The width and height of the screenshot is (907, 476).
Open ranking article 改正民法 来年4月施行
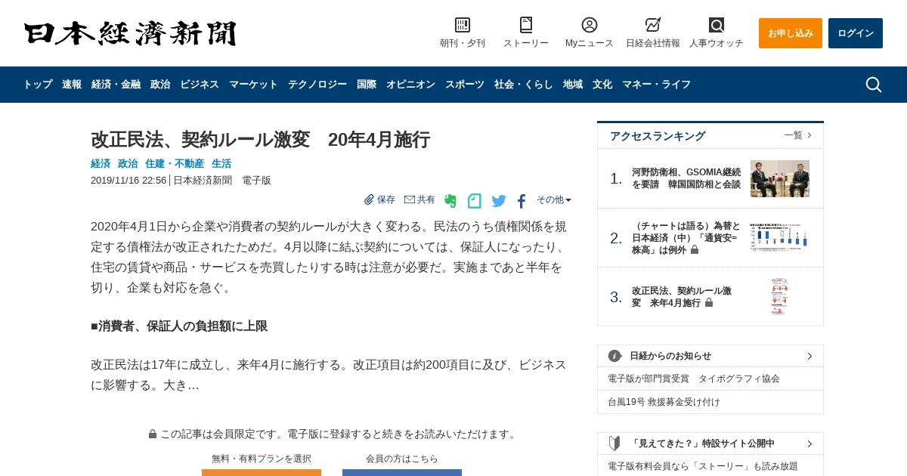pos(682,297)
